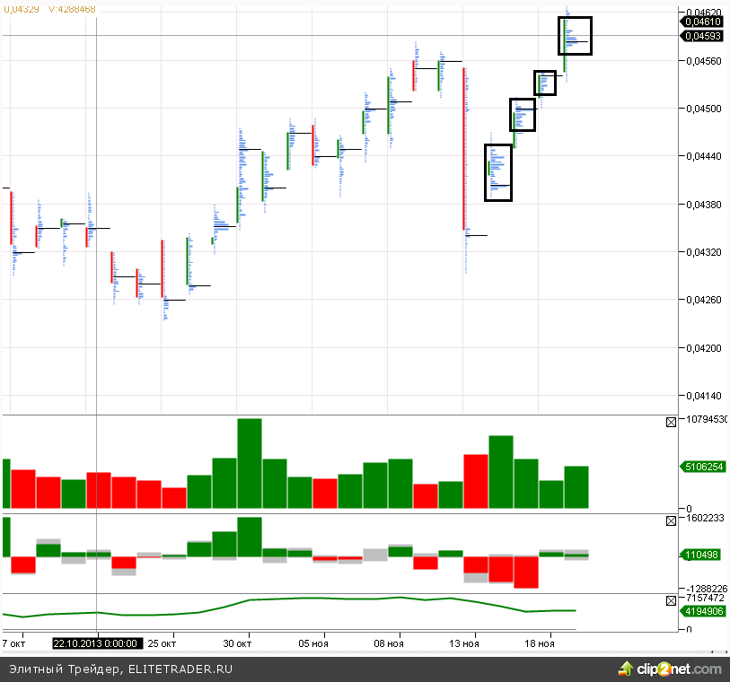Click the tallest green volume bar
Image resolution: width=730 pixels, height=682 pixels.
click(x=250, y=463)
